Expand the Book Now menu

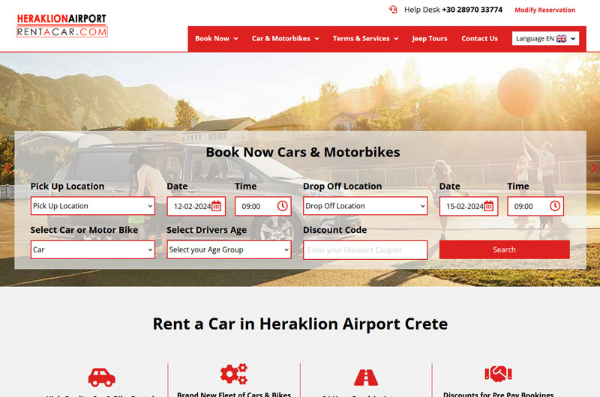click(x=217, y=39)
